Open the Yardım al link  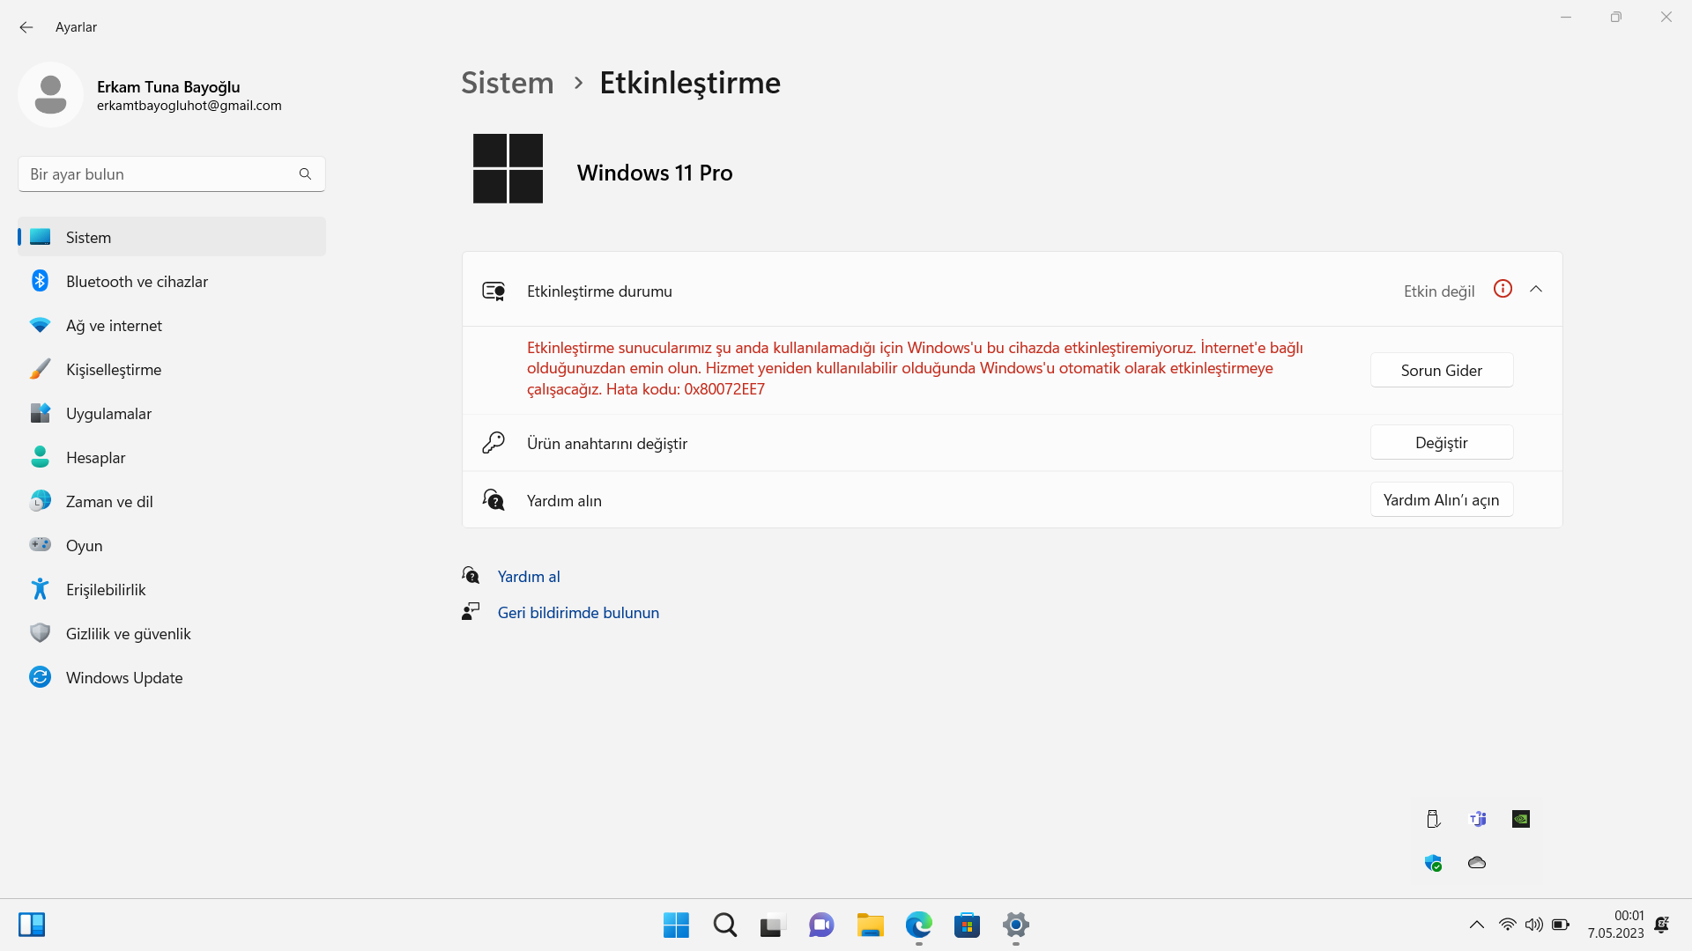(529, 576)
